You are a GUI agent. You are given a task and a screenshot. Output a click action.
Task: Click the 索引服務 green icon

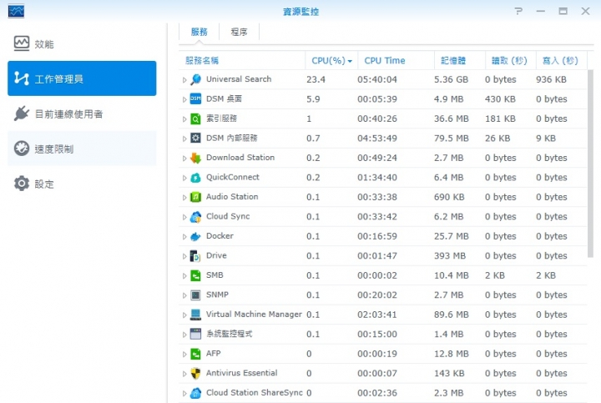pyautogui.click(x=195, y=118)
